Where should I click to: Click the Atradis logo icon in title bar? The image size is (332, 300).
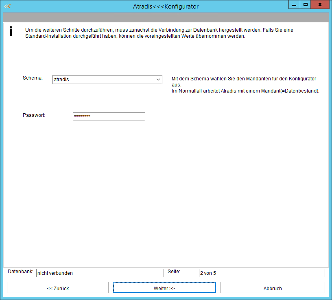click(x=7, y=6)
